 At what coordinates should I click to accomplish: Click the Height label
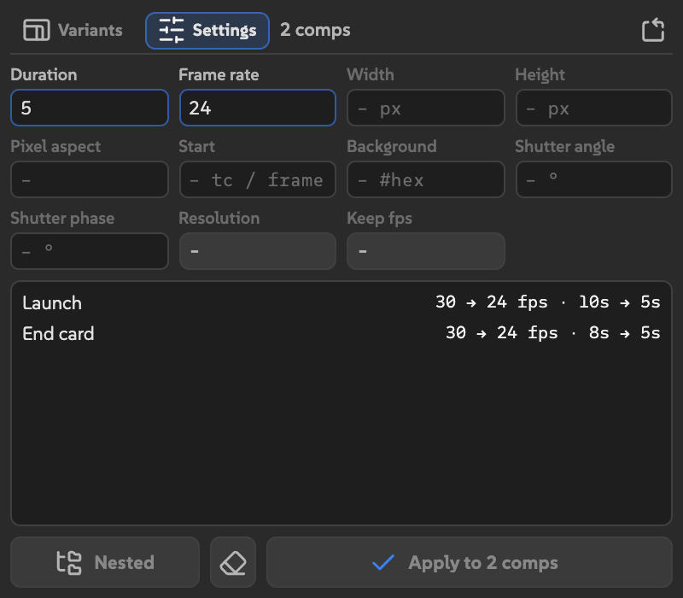click(540, 75)
